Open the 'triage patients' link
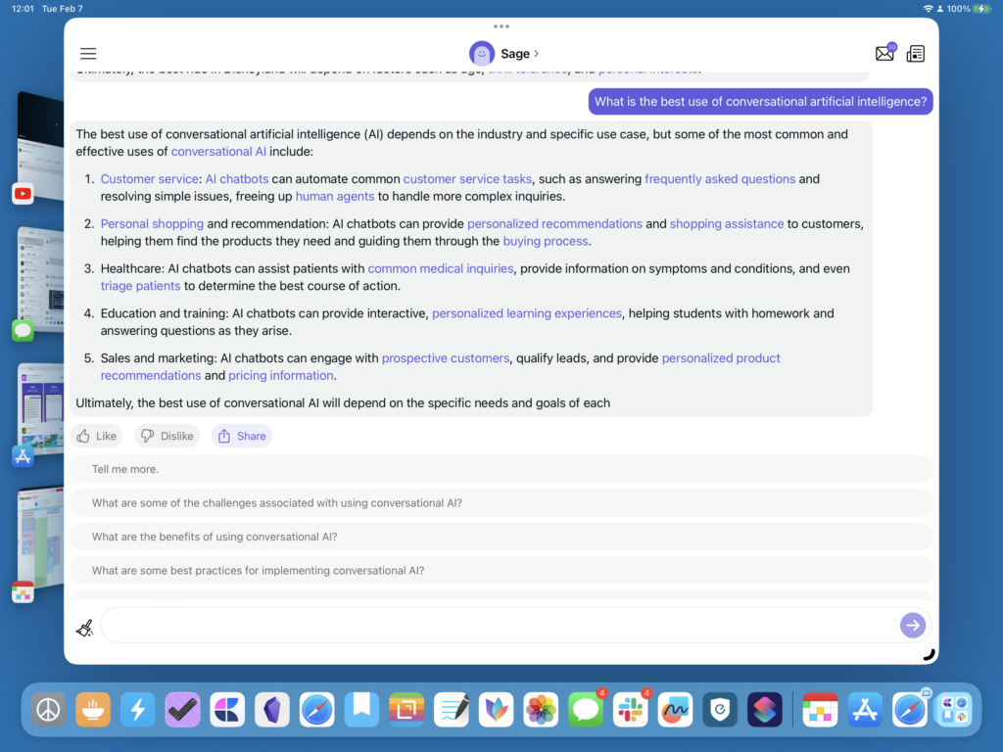The height and width of the screenshot is (752, 1003). [140, 286]
